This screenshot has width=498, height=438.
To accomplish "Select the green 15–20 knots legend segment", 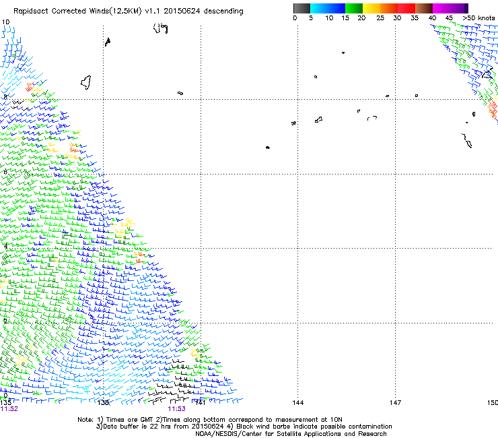I will 354,8.
